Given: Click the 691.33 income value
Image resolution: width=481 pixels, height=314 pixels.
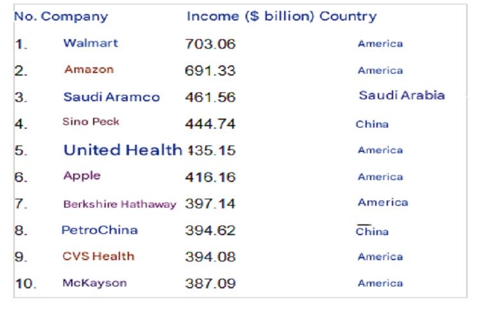Looking at the screenshot, I should pyautogui.click(x=210, y=70).
